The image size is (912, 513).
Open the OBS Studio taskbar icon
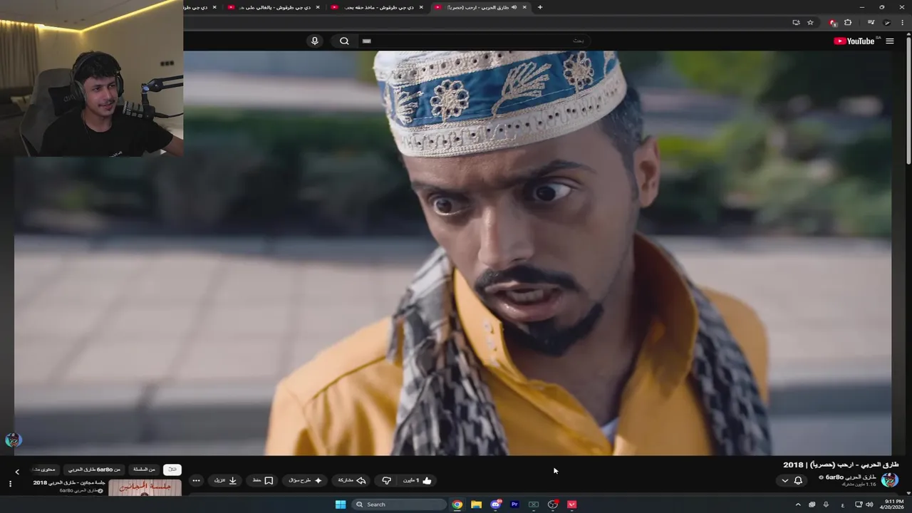click(552, 504)
